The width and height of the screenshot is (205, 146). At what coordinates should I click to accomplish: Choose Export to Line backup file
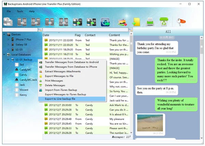(x=60, y=99)
